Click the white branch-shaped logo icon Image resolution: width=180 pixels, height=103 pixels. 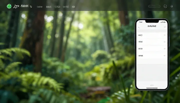coord(16,6)
